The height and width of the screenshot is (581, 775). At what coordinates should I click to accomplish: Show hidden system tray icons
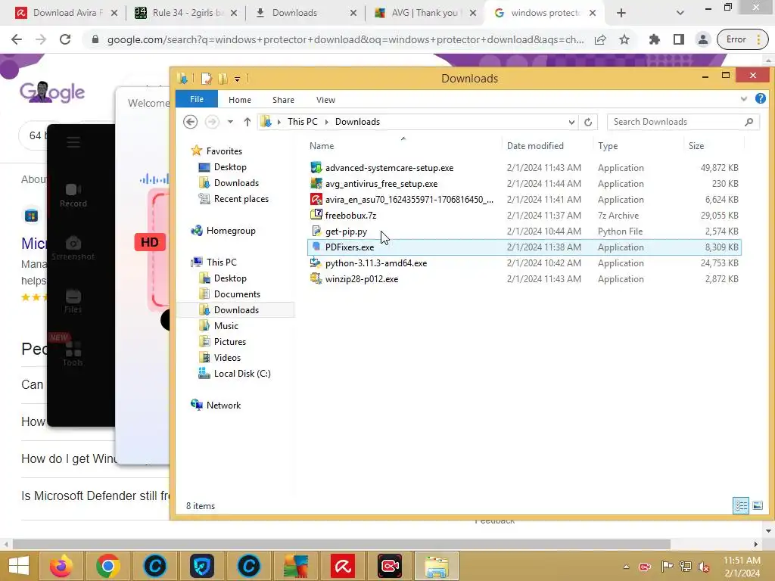(626, 567)
